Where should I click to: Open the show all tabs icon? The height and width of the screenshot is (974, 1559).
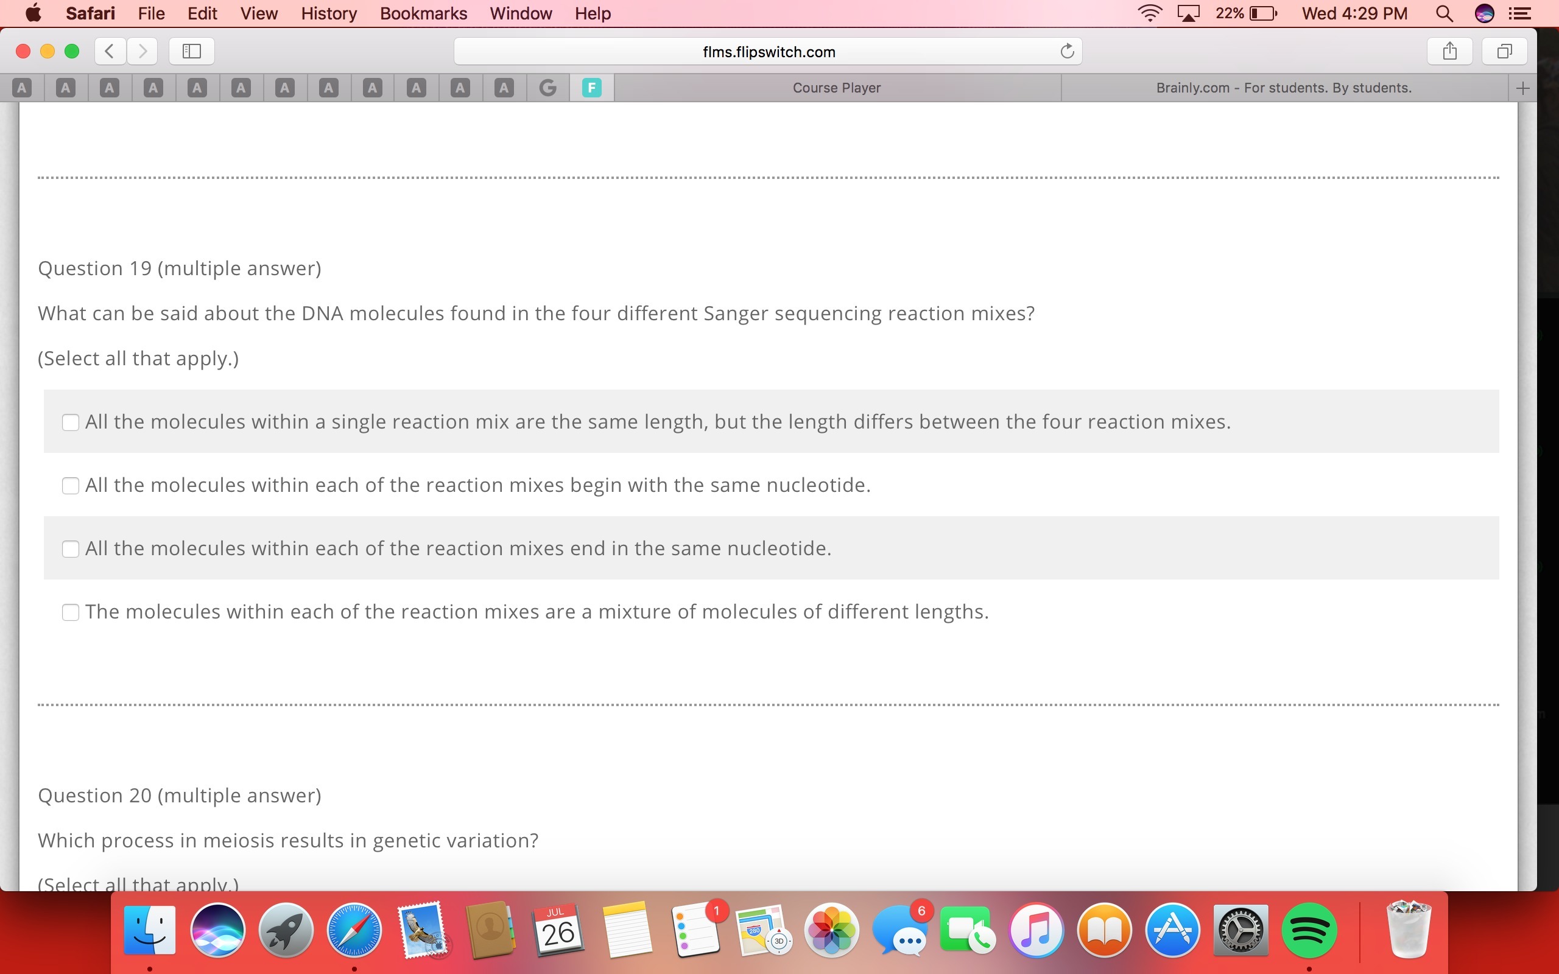click(x=1504, y=51)
